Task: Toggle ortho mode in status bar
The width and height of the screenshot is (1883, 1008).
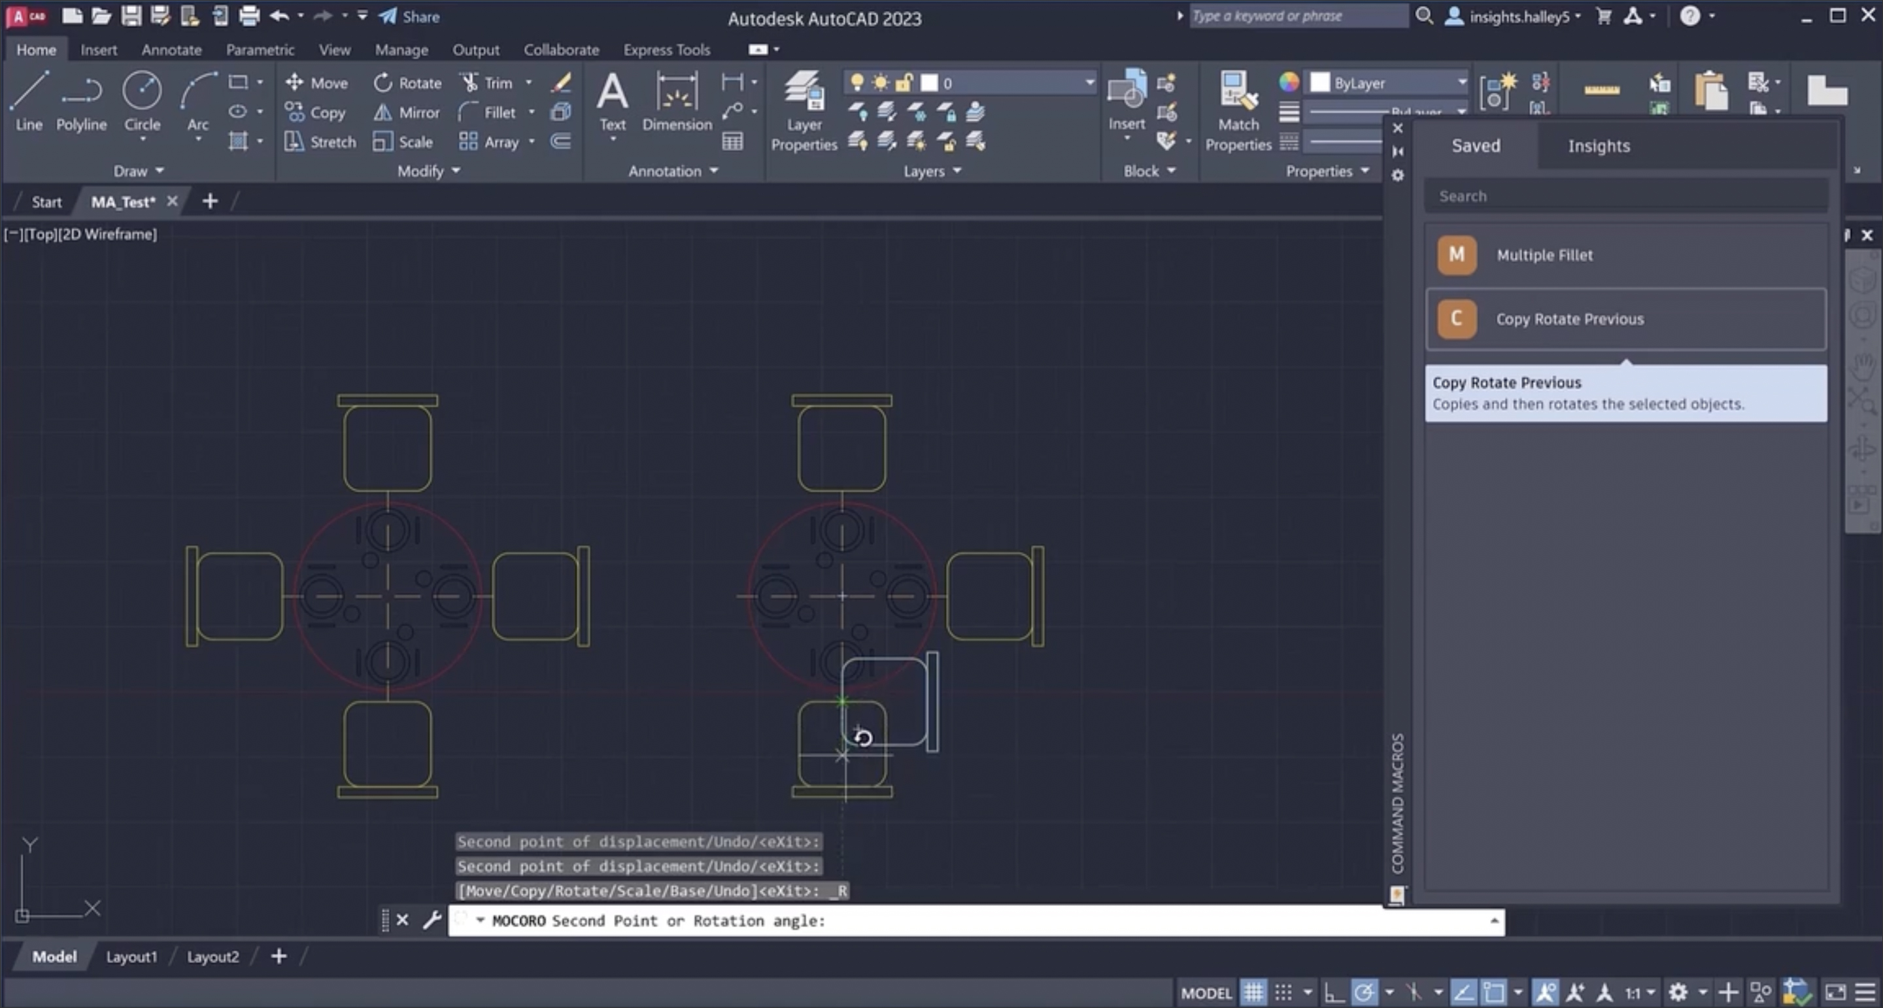Action: [x=1334, y=992]
